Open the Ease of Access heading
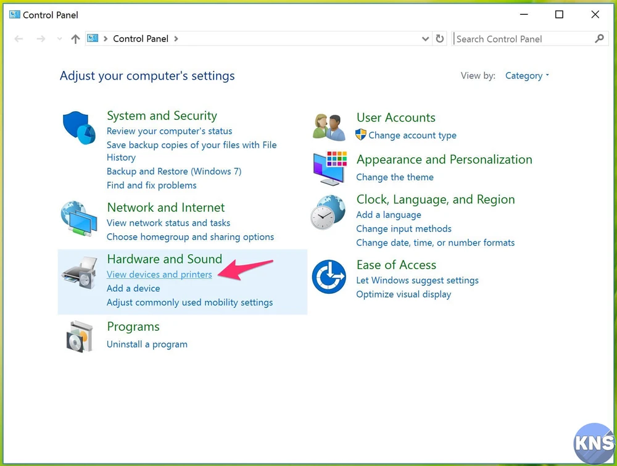The width and height of the screenshot is (617, 466). (x=396, y=265)
